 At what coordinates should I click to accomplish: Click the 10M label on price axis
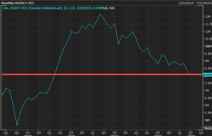click(x=207, y=46)
